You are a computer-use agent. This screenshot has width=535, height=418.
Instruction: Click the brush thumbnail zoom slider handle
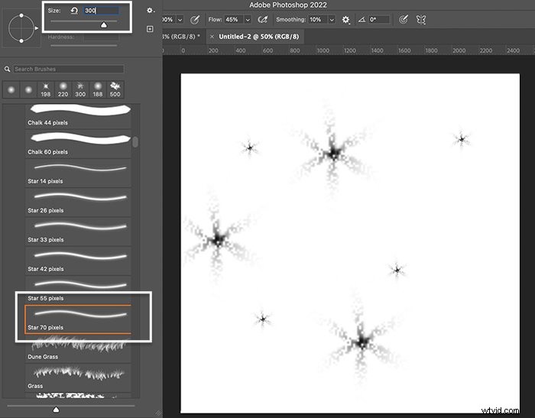pos(57,409)
